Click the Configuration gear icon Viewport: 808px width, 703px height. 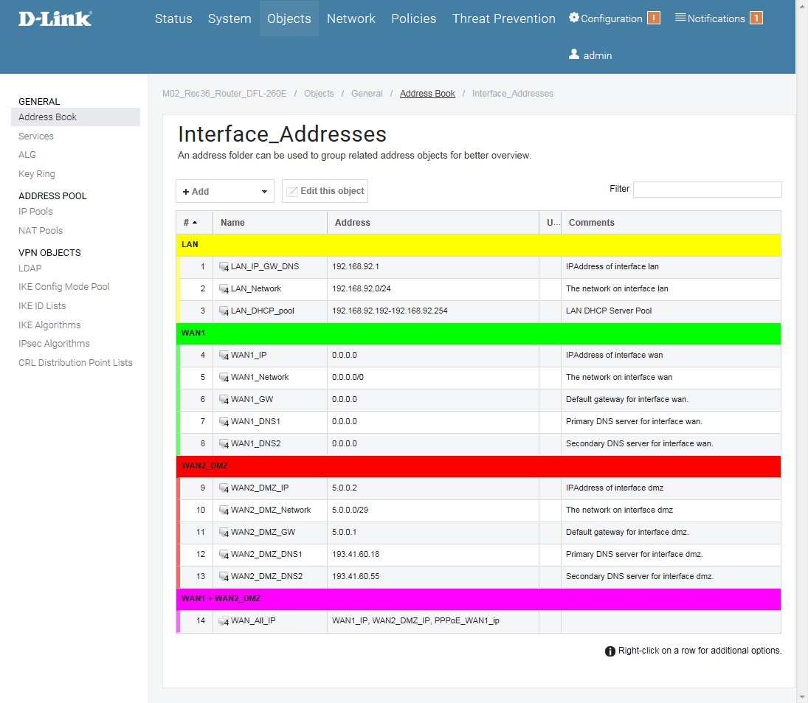point(574,18)
